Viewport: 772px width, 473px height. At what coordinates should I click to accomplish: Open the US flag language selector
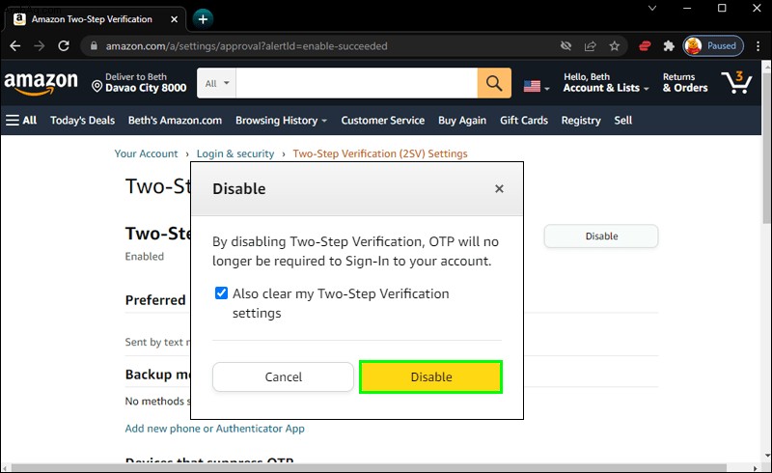[x=537, y=87]
